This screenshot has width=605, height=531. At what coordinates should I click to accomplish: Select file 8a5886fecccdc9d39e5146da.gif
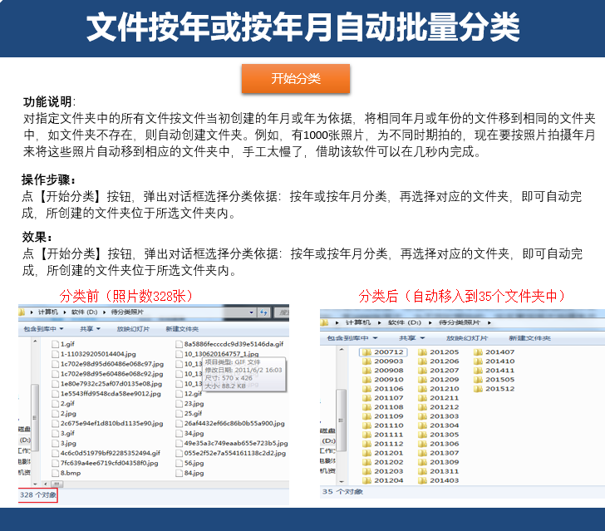coord(234,344)
